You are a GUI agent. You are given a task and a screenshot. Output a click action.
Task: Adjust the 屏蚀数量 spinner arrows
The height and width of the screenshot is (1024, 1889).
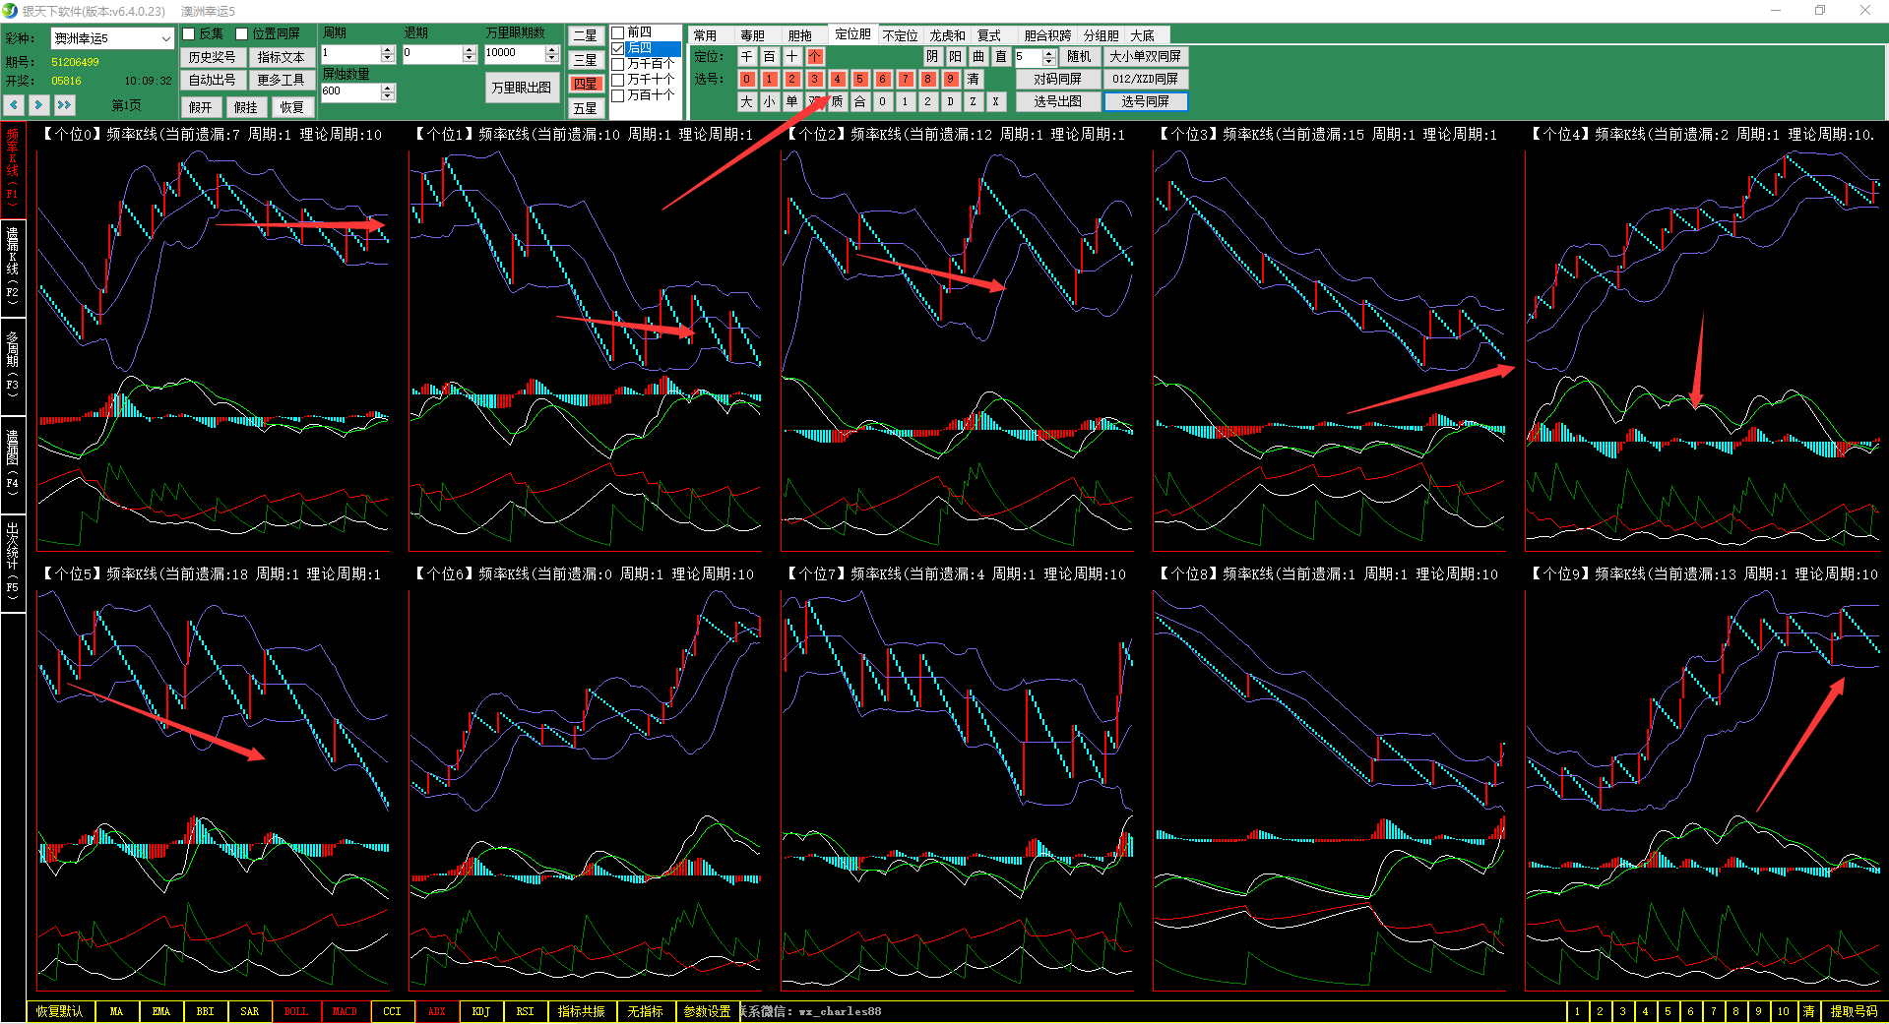pyautogui.click(x=388, y=91)
